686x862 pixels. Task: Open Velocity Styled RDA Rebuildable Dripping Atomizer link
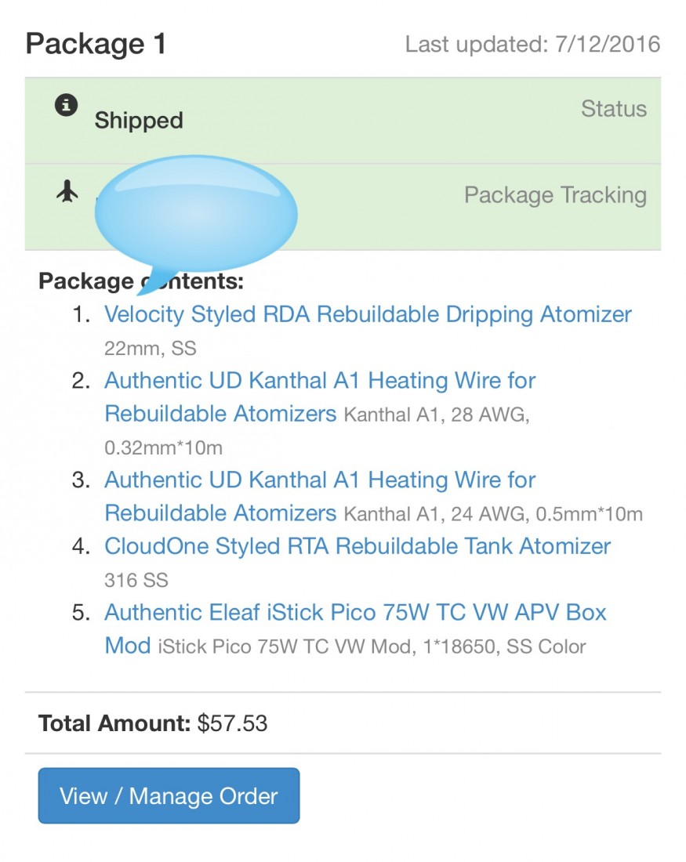[x=368, y=314]
